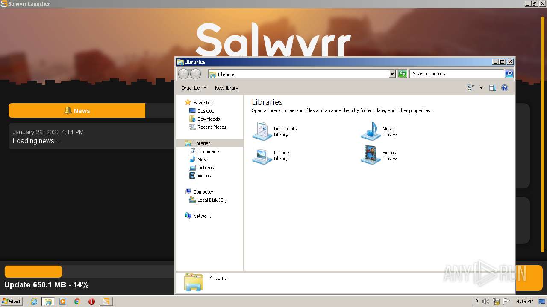Click the Action Center flag icon

506,301
